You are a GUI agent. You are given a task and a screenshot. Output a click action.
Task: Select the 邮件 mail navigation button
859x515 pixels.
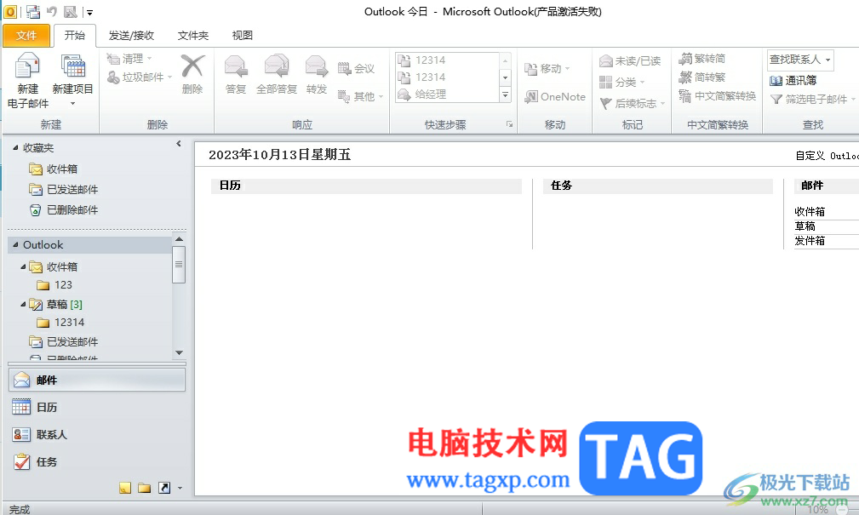pos(97,380)
